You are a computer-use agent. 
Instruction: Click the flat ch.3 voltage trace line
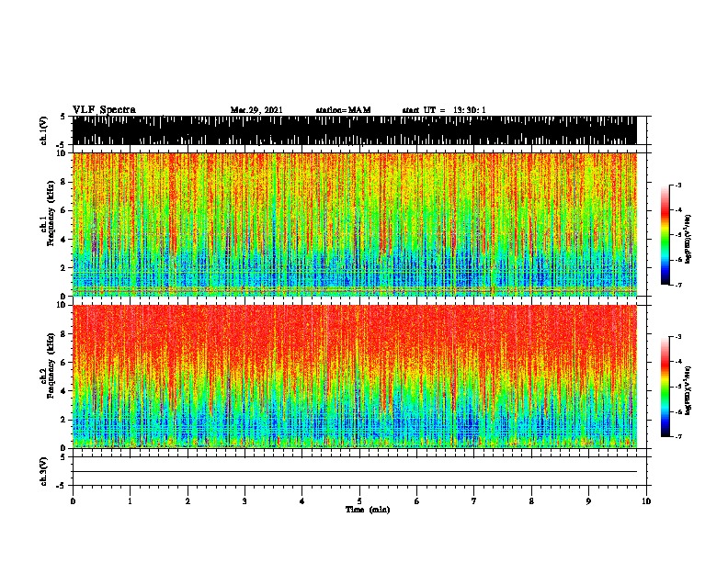[x=354, y=472]
